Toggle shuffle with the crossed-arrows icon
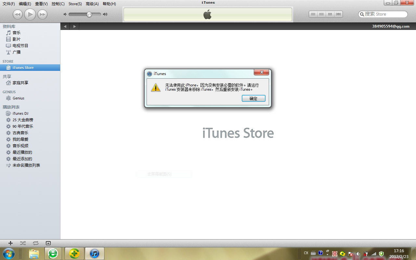Image resolution: width=416 pixels, height=260 pixels. click(23, 243)
